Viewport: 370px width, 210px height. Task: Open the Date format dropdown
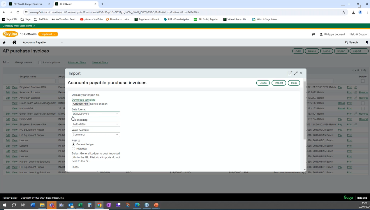tap(96, 114)
